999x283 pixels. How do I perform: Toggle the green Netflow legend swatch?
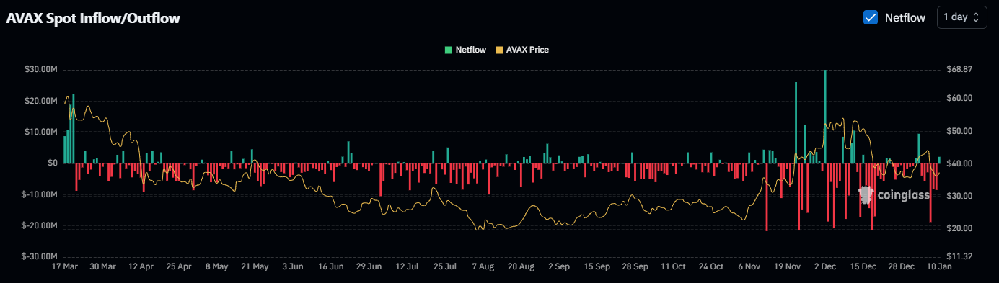point(449,50)
